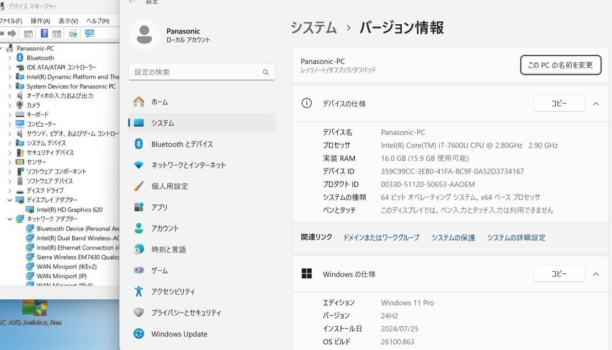Open システムの保護 link

coord(453,238)
